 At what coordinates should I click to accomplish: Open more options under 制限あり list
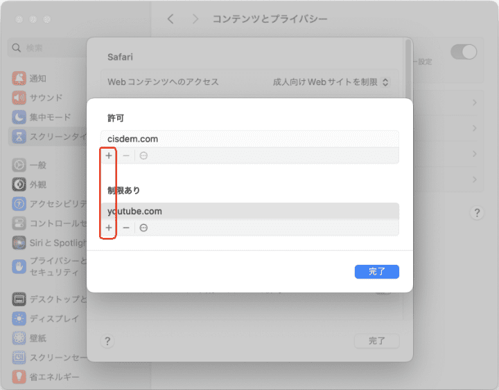(143, 228)
